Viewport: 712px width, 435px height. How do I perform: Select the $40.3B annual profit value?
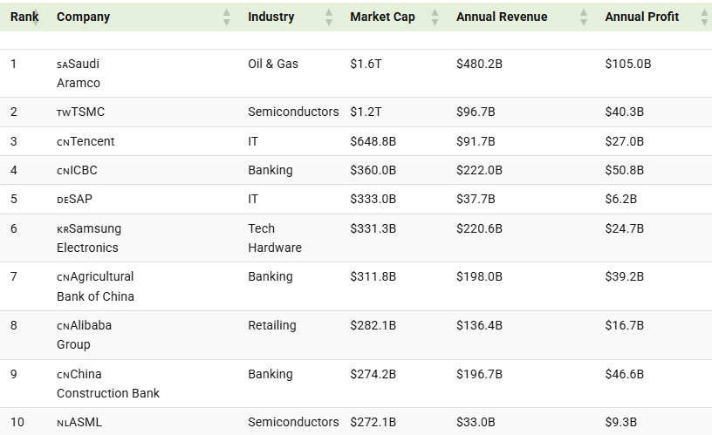coord(625,112)
